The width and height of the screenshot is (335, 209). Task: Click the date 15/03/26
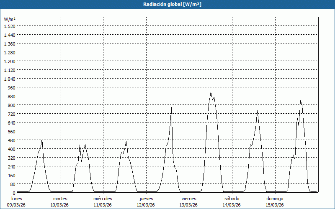[275, 205]
